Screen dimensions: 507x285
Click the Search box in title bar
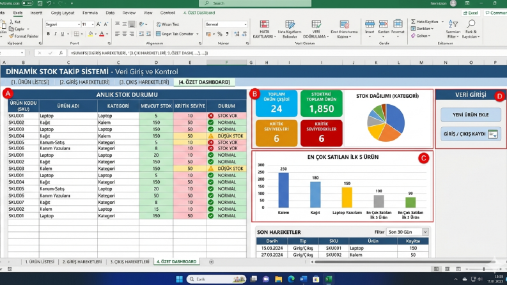click(255, 3)
